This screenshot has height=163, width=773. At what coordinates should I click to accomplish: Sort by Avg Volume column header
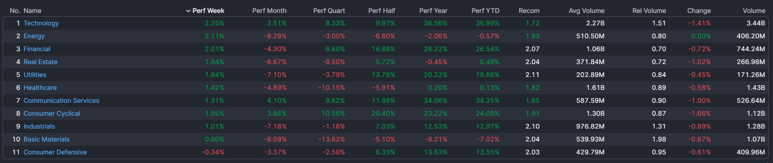coord(586,11)
